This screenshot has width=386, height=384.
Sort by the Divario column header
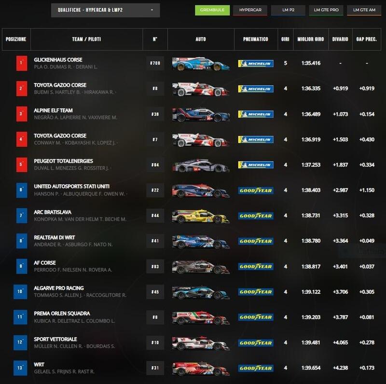pos(340,39)
